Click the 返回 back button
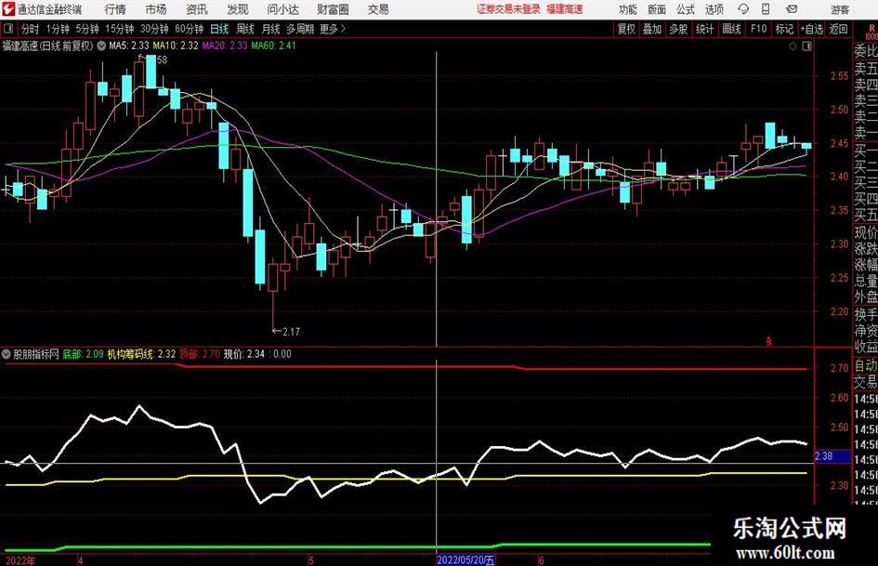Image resolution: width=878 pixels, height=566 pixels. [x=838, y=29]
